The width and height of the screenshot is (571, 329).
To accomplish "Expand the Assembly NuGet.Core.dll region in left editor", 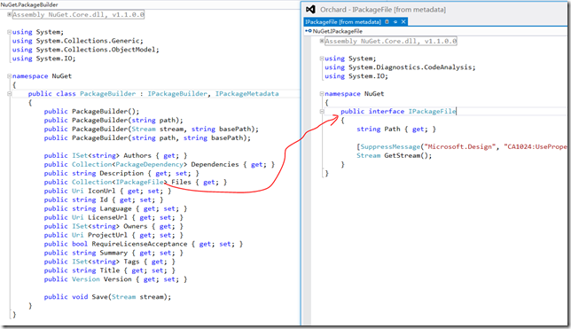I will tap(10, 14).
